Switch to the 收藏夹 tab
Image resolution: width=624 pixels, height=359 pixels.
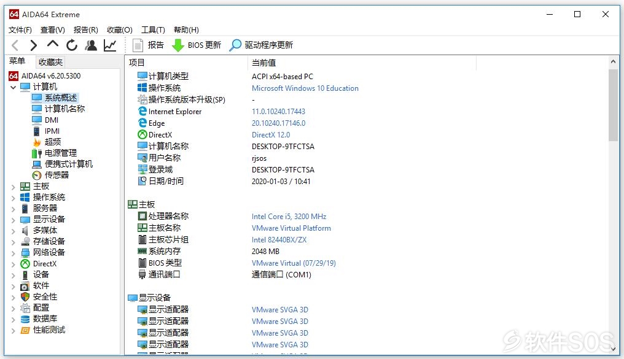click(x=50, y=62)
